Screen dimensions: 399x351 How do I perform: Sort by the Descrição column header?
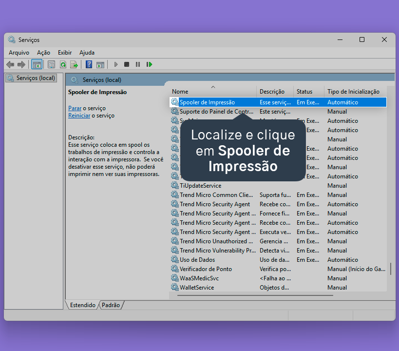pos(275,92)
